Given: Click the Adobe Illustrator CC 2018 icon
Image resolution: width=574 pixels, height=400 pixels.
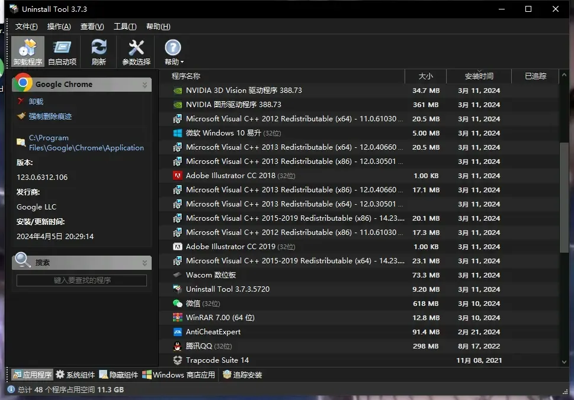Looking at the screenshot, I should [177, 176].
